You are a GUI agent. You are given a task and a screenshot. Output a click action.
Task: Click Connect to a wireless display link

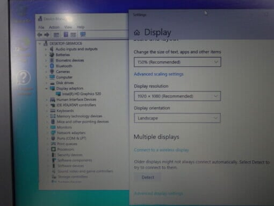[x=161, y=150]
